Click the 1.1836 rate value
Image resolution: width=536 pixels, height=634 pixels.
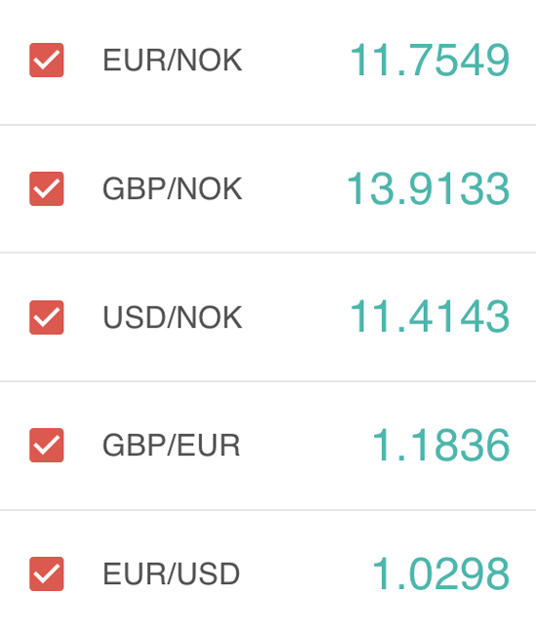pyautogui.click(x=440, y=445)
